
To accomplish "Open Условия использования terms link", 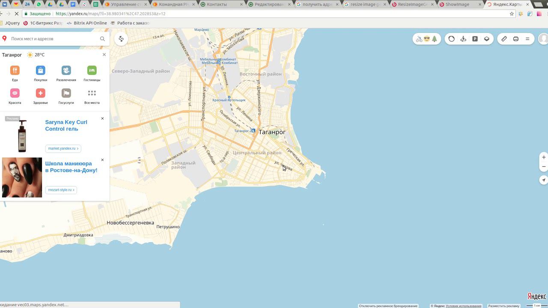I will pyautogui.click(x=464, y=306).
